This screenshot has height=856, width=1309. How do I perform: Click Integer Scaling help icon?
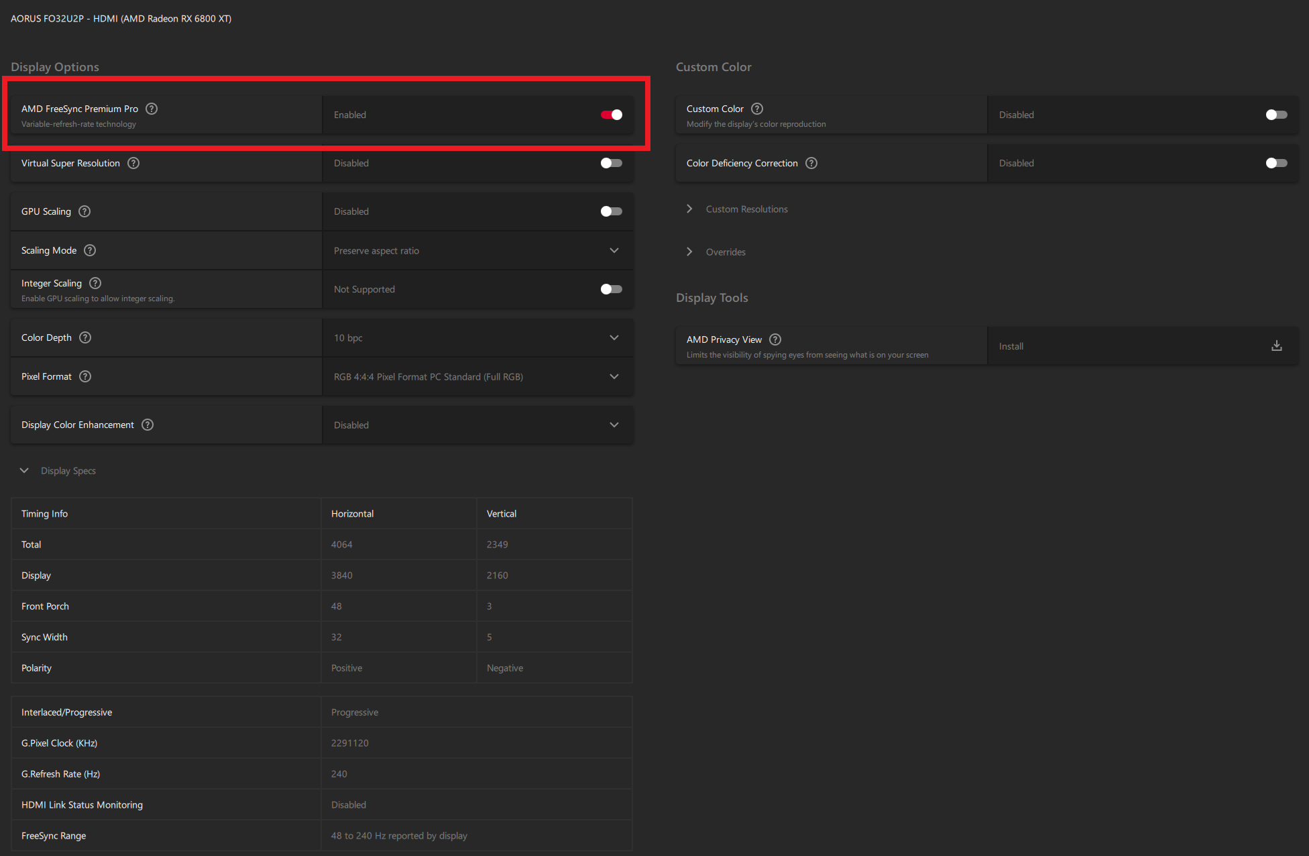click(95, 283)
